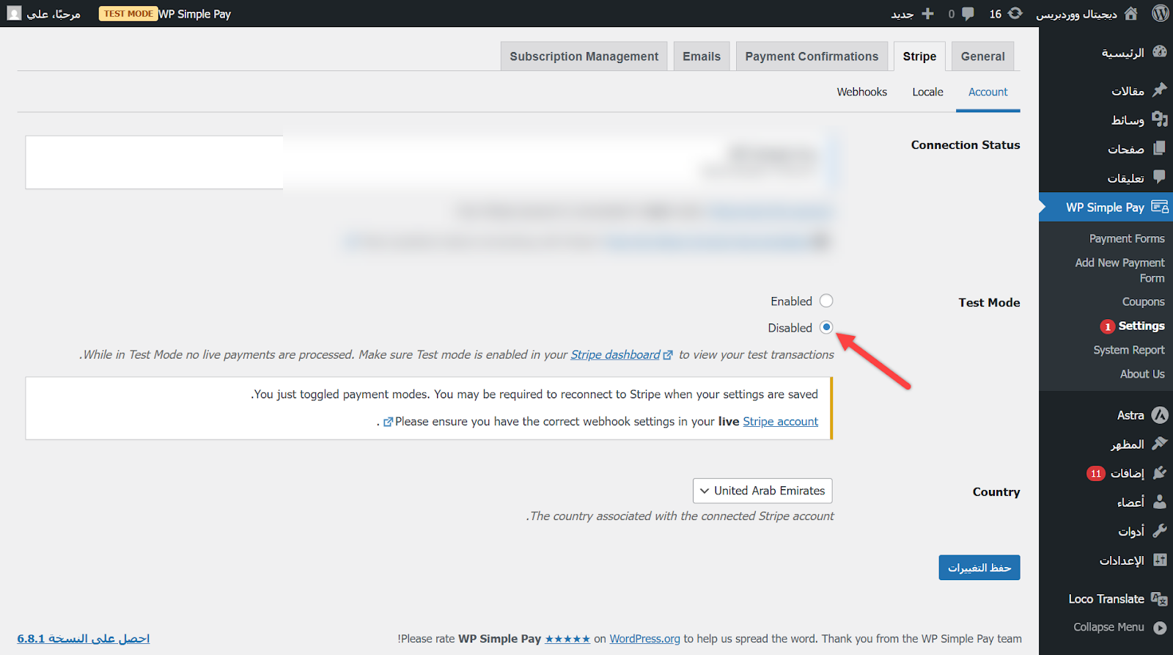
Task: Select the Webhooks sub-tab
Action: coord(862,92)
